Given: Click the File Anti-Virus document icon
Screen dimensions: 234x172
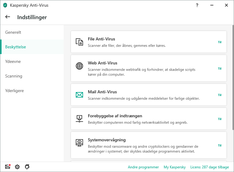Looking at the screenshot, I should tap(79, 42).
